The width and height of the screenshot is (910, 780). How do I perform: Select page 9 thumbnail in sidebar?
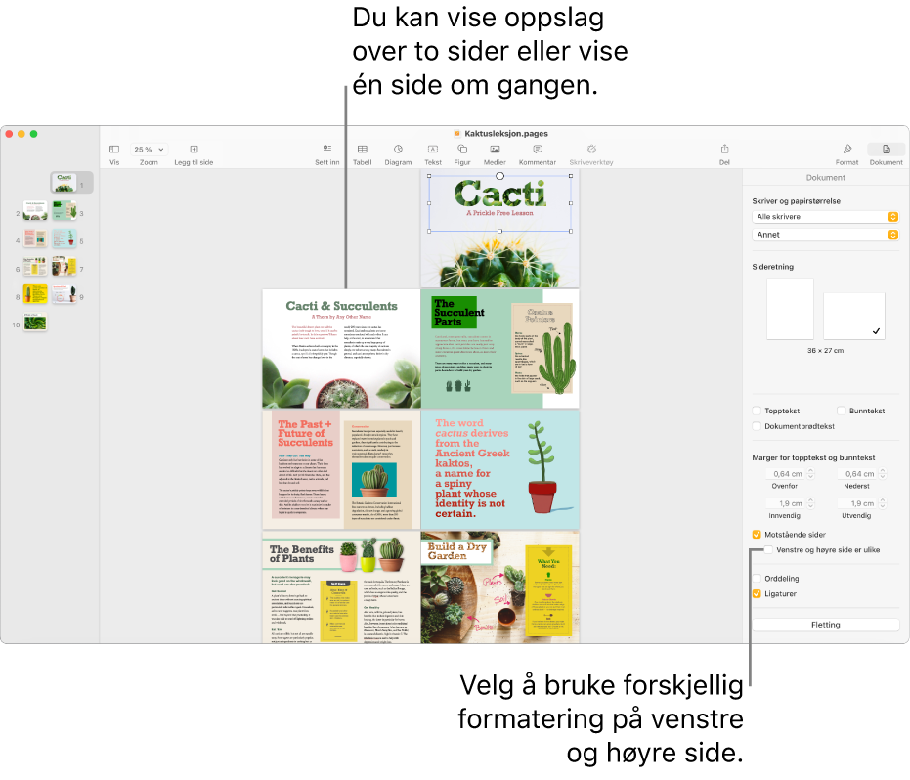[65, 294]
